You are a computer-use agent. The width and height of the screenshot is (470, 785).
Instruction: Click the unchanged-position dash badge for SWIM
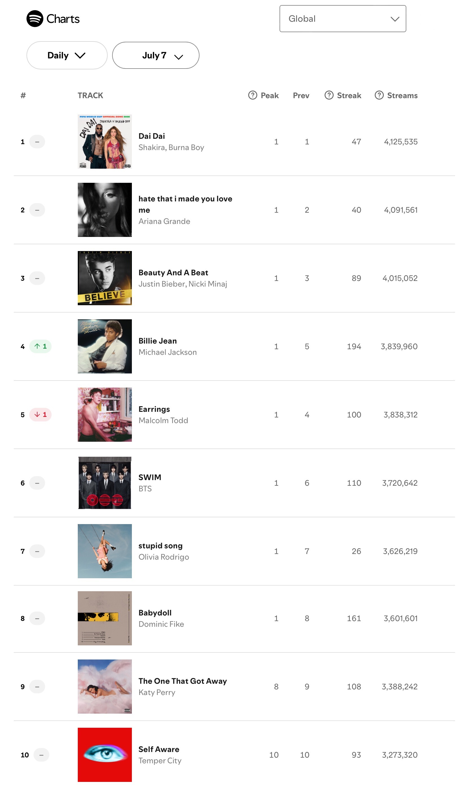pyautogui.click(x=37, y=483)
